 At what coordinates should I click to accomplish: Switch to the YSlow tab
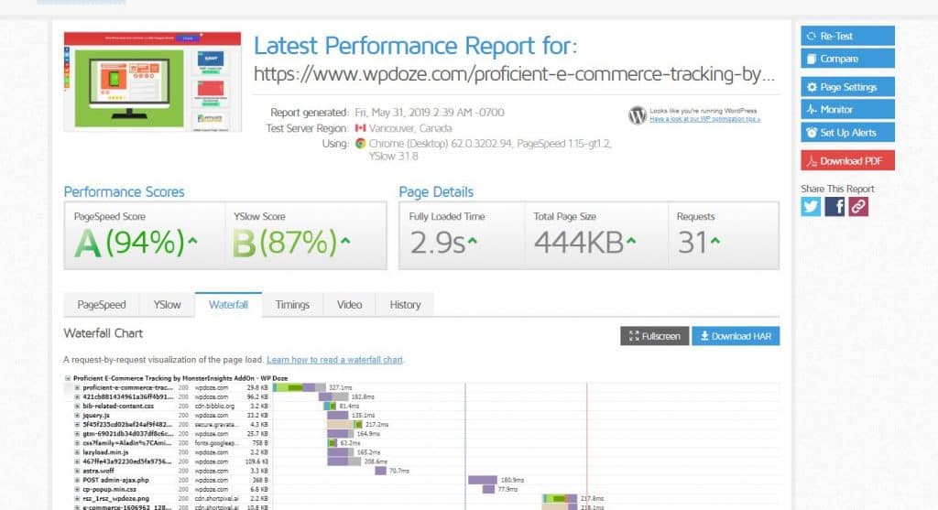pyautogui.click(x=167, y=304)
